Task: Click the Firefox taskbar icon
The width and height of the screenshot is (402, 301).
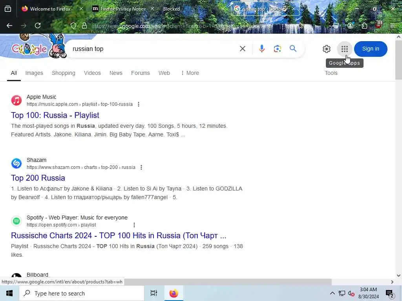Action: click(174, 293)
